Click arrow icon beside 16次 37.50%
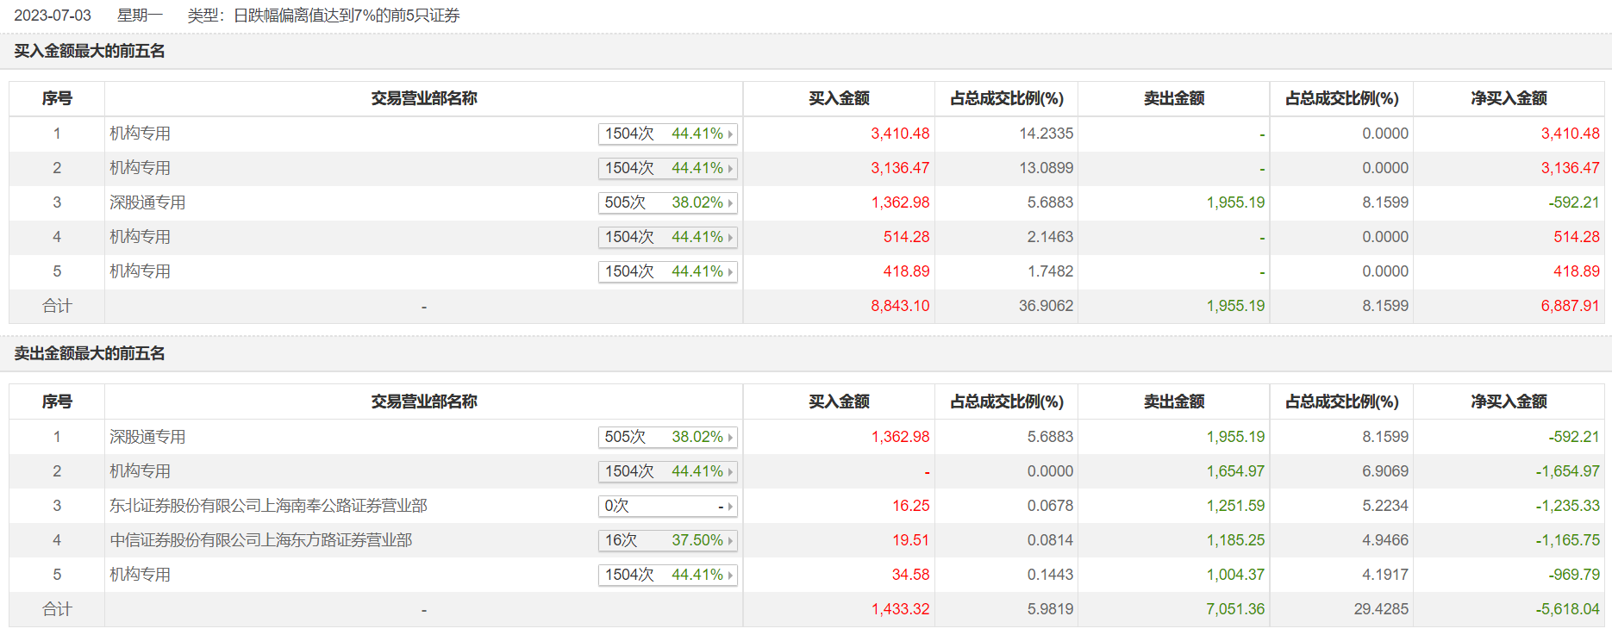The image size is (1612, 635). [x=730, y=541]
